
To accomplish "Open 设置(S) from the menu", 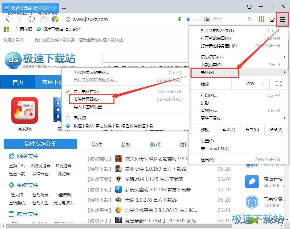I will (238, 141).
